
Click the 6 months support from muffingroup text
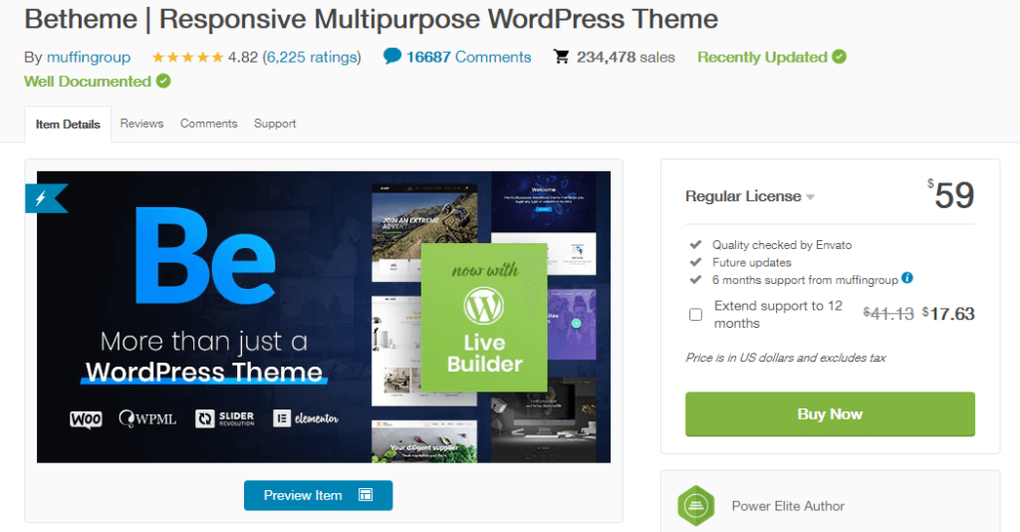point(805,280)
